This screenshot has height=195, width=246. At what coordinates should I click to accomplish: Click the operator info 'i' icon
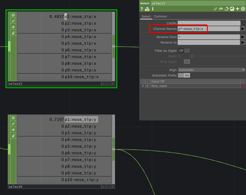(x=152, y=9)
